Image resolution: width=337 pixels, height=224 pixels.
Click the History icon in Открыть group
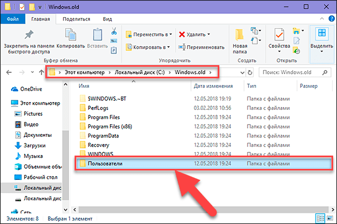click(296, 50)
